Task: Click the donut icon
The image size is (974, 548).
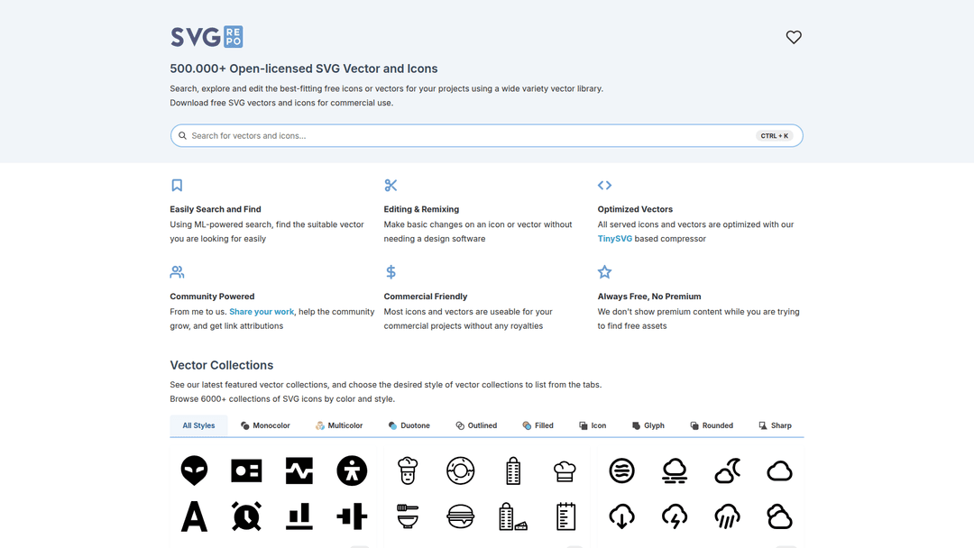Action: pyautogui.click(x=460, y=470)
